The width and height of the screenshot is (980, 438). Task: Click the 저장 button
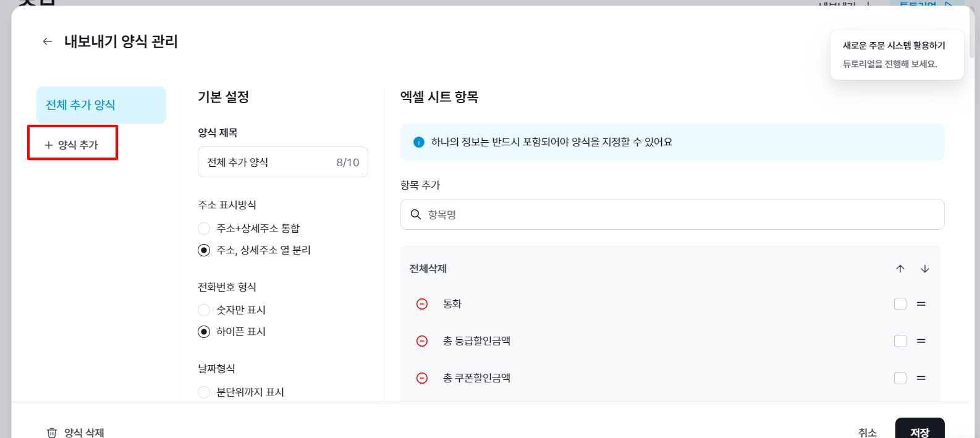click(919, 431)
